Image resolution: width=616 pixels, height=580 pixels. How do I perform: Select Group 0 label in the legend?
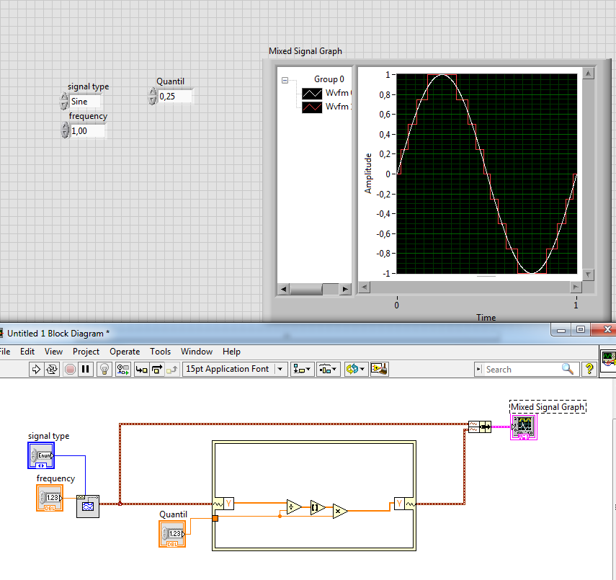click(x=329, y=79)
